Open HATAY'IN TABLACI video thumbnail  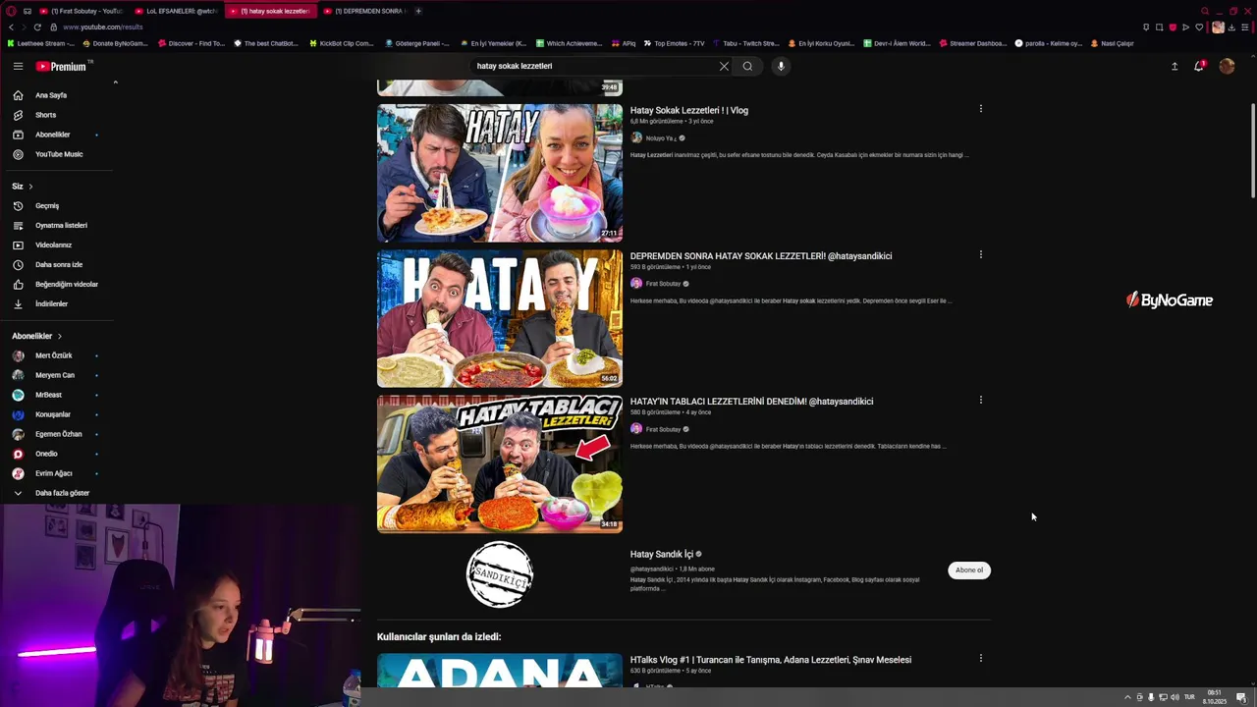point(500,463)
